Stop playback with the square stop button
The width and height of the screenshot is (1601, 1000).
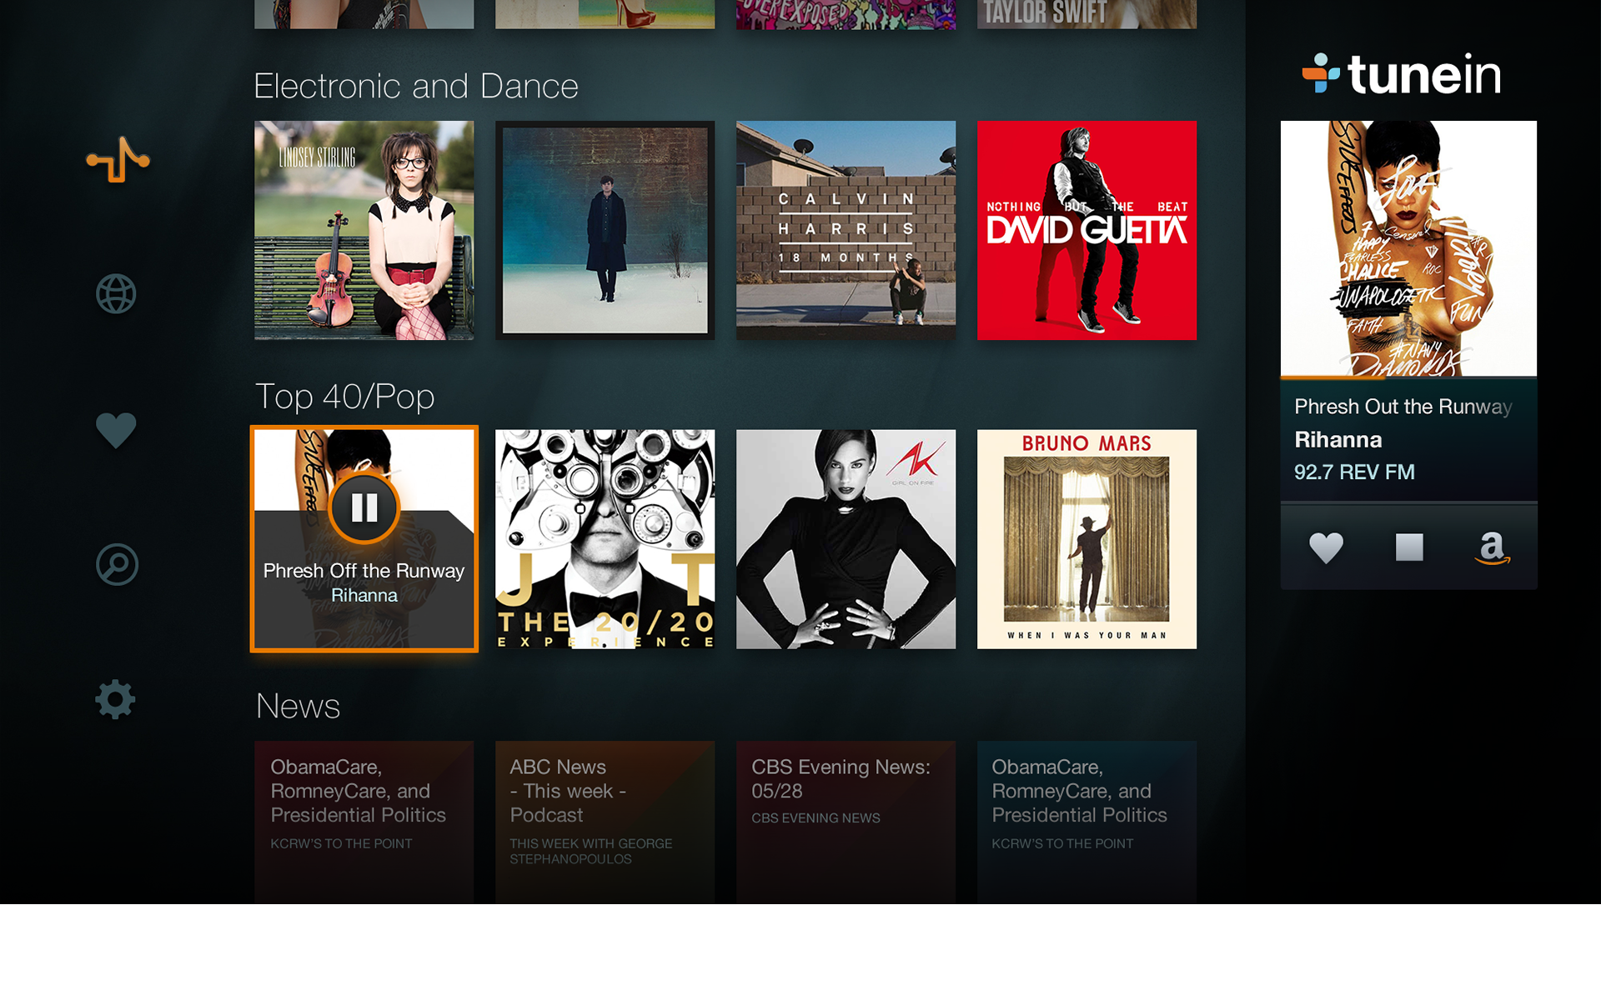click(x=1409, y=547)
